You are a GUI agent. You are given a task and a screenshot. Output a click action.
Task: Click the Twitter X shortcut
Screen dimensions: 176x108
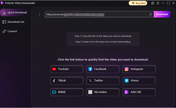coord(103,81)
